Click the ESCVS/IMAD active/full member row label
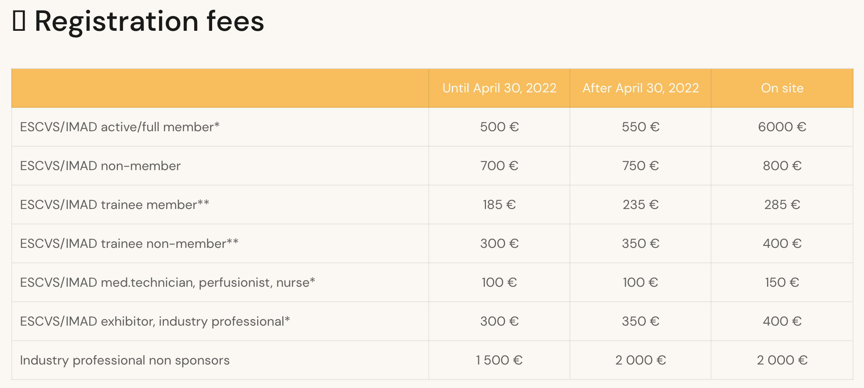The width and height of the screenshot is (864, 388). pyautogui.click(x=120, y=127)
